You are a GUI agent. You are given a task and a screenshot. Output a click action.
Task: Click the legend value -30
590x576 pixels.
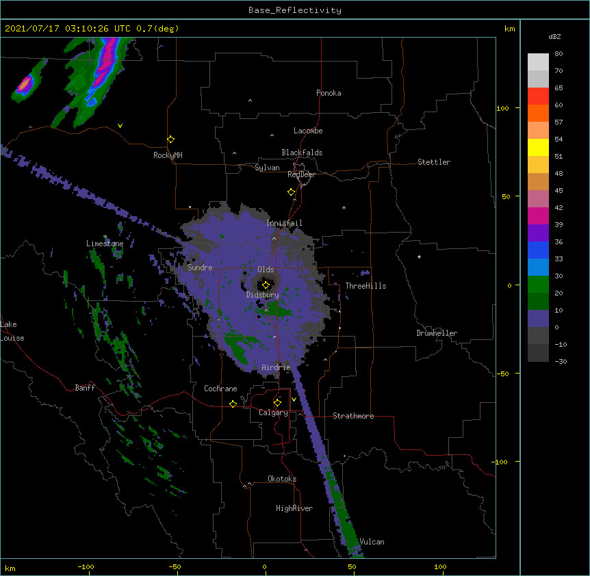pos(561,361)
